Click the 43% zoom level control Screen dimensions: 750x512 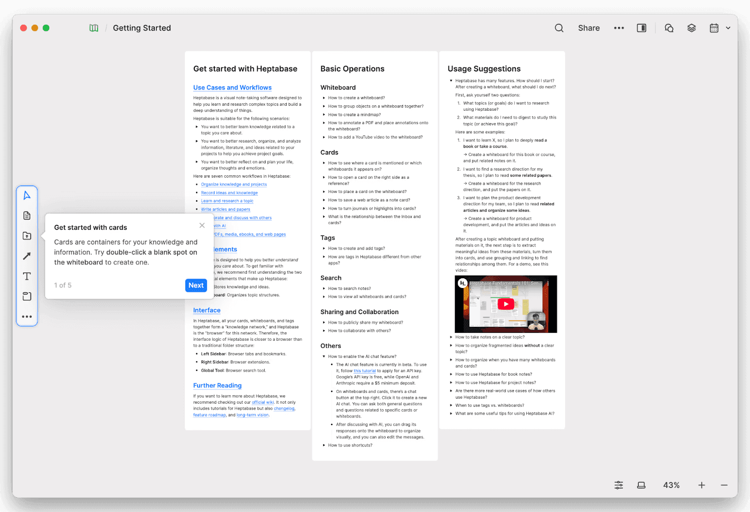point(671,485)
